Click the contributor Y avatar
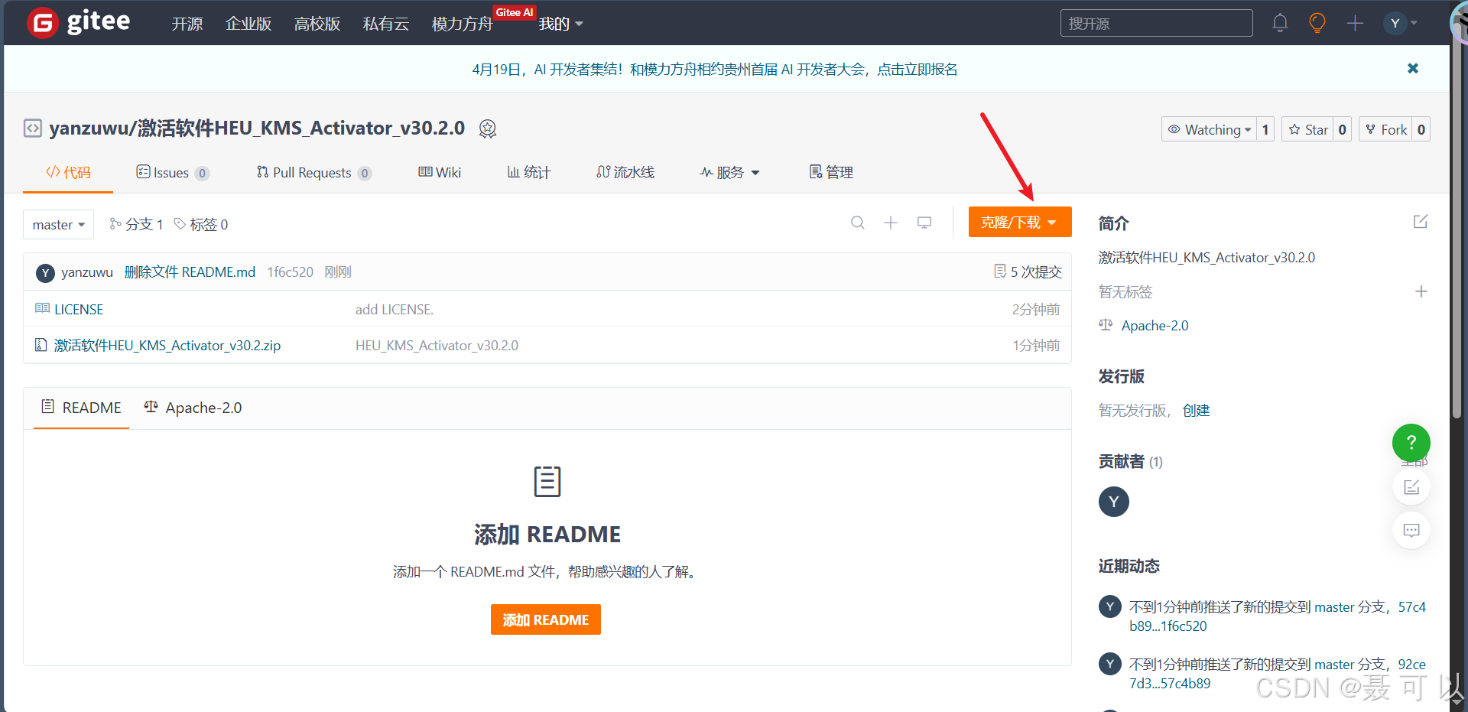 pyautogui.click(x=1114, y=502)
